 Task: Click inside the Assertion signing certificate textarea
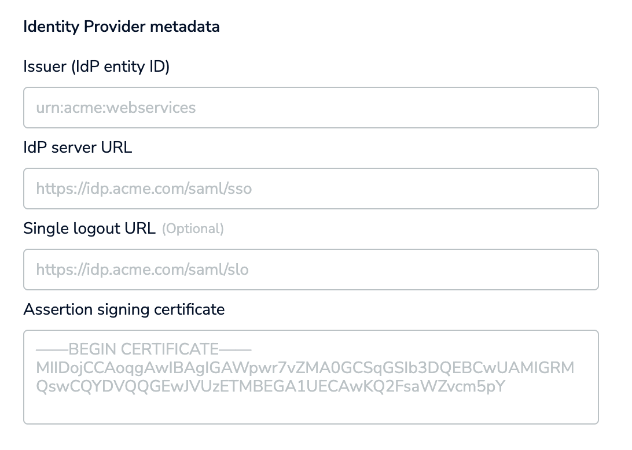click(311, 377)
